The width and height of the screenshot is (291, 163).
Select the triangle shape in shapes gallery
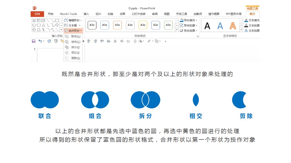[43, 25]
